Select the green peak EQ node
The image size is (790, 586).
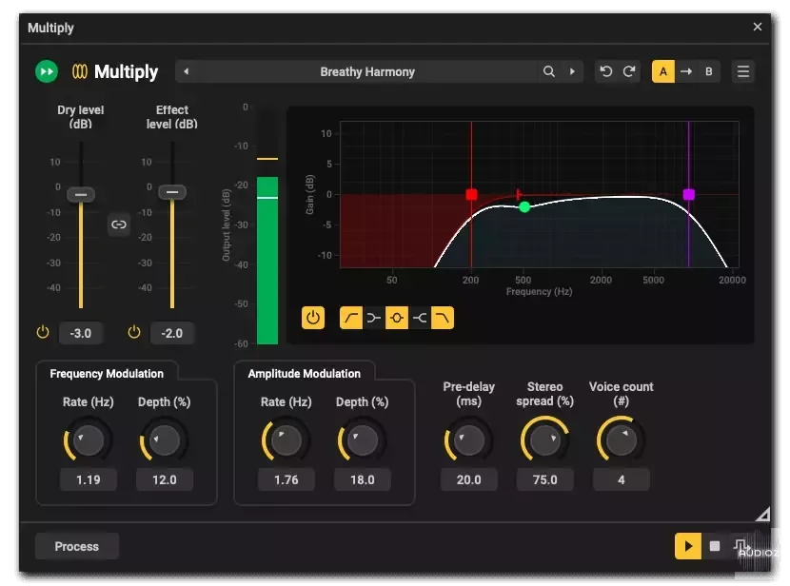[x=524, y=206]
